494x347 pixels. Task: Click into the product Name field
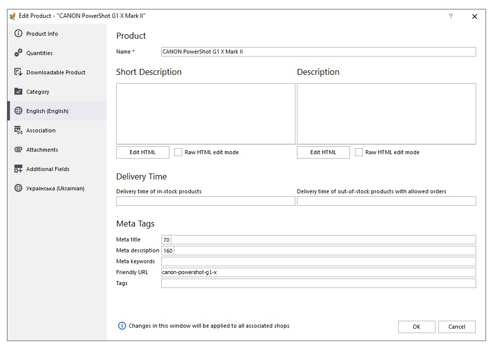(319, 52)
